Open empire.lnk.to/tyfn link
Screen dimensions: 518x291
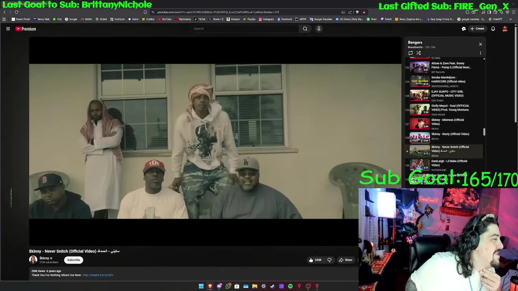click(98, 275)
